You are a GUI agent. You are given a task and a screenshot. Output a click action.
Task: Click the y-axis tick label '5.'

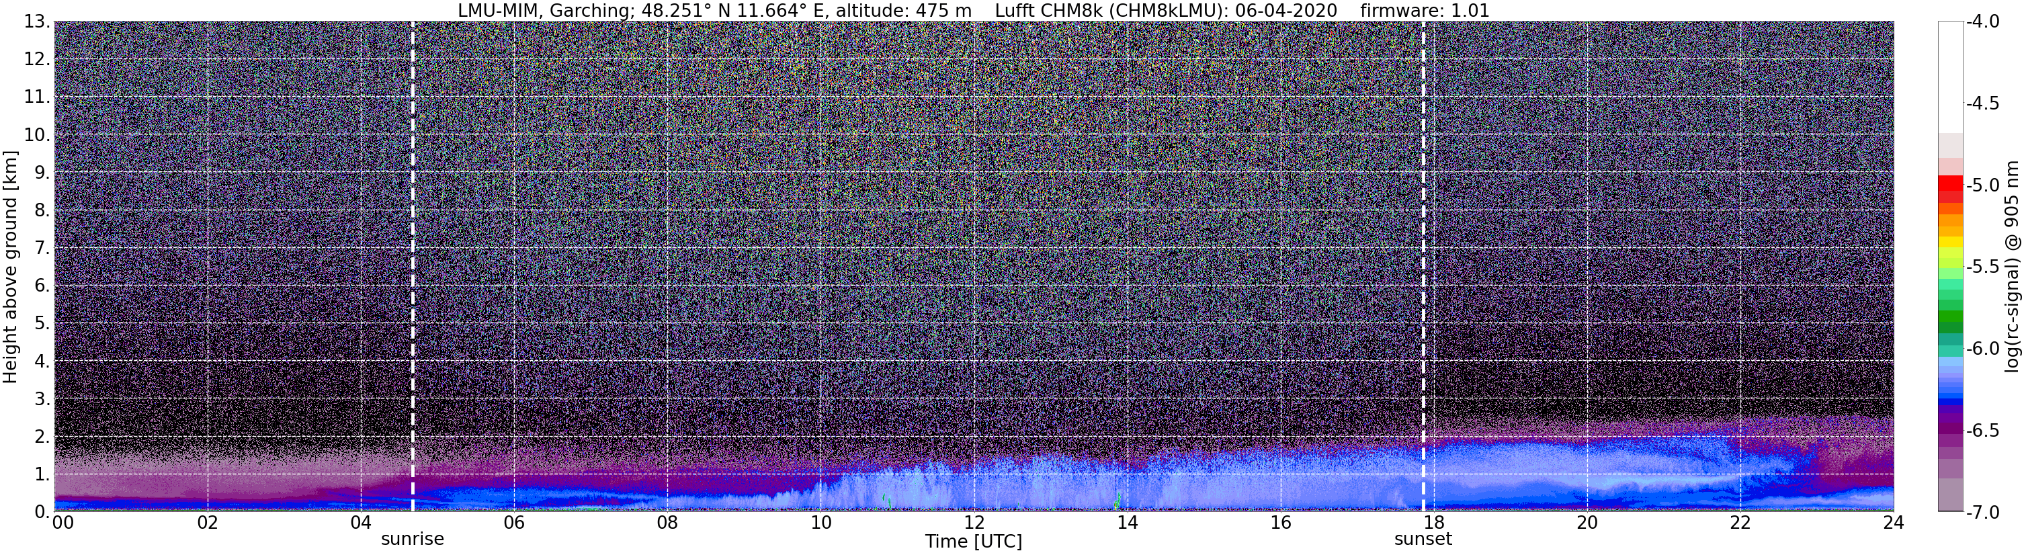pyautogui.click(x=42, y=324)
